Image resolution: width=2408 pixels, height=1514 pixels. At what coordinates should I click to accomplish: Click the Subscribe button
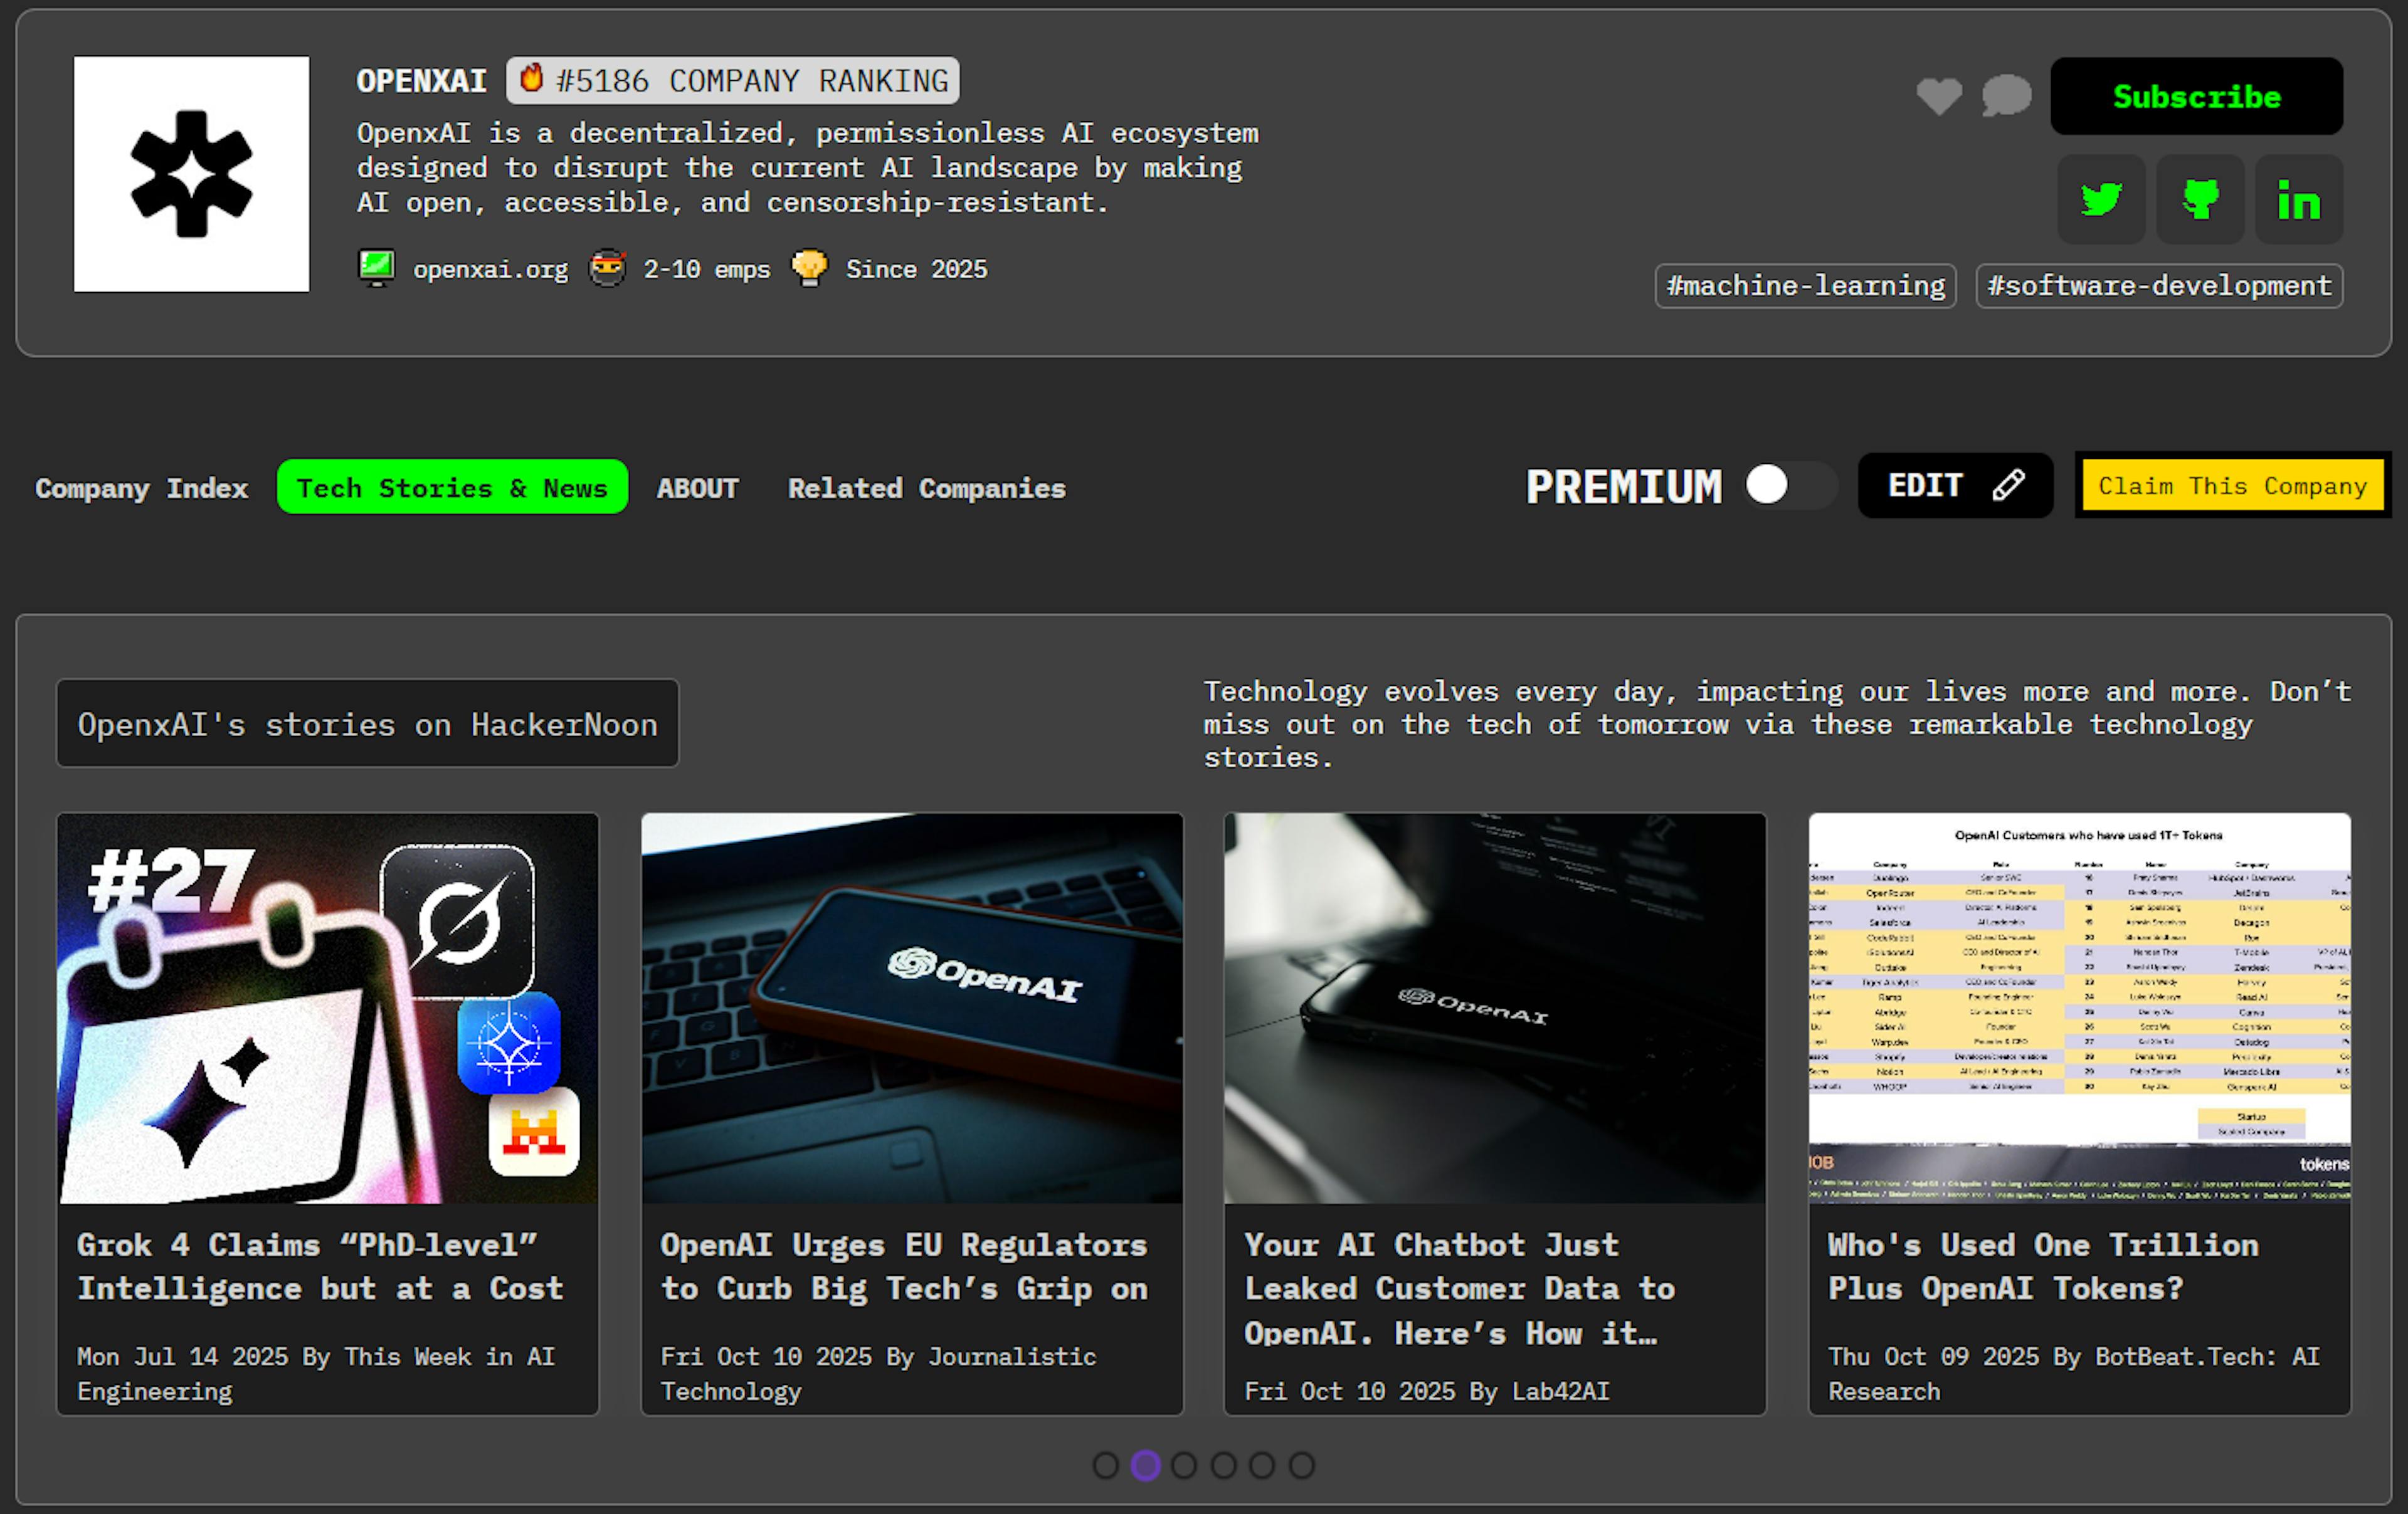pyautogui.click(x=2196, y=96)
